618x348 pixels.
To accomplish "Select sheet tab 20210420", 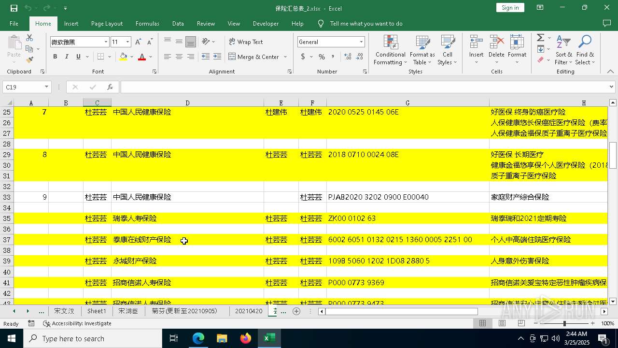I will [249, 311].
